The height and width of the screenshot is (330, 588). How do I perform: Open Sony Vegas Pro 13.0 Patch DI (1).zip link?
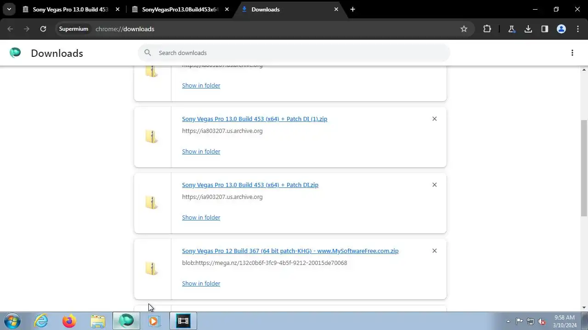(254, 119)
